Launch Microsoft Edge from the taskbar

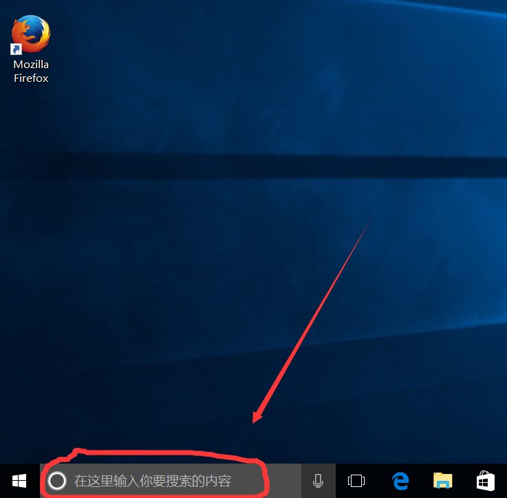[x=400, y=481]
